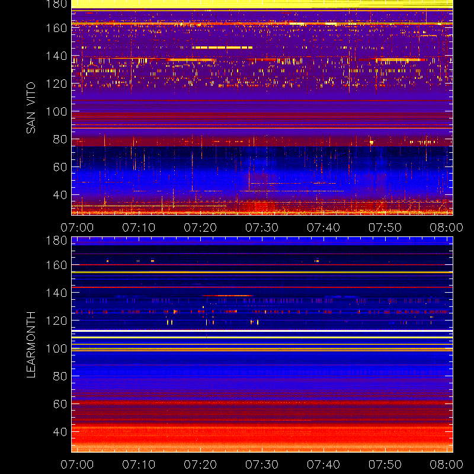Pick the 80 tick label on Learmonth plot
The width and height of the screenshot is (474, 474).
[60, 376]
